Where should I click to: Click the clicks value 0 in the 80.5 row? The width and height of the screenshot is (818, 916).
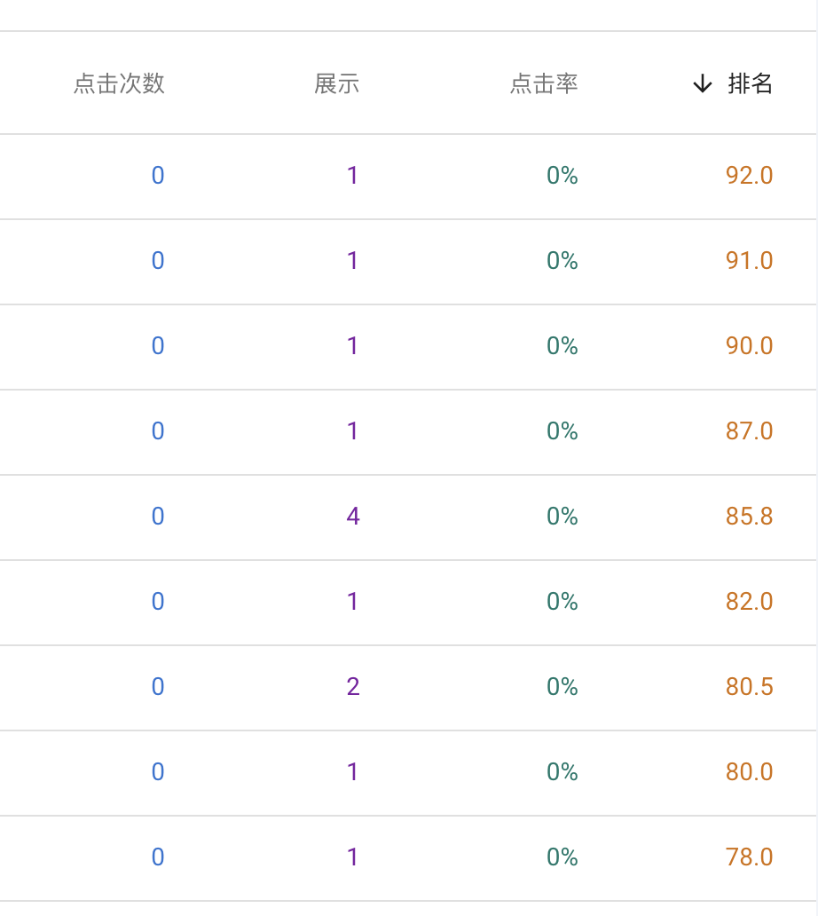click(x=158, y=687)
